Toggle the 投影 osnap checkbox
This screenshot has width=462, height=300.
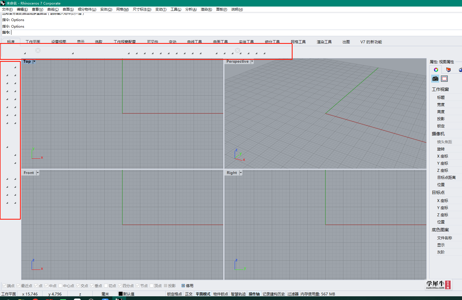coord(165,285)
